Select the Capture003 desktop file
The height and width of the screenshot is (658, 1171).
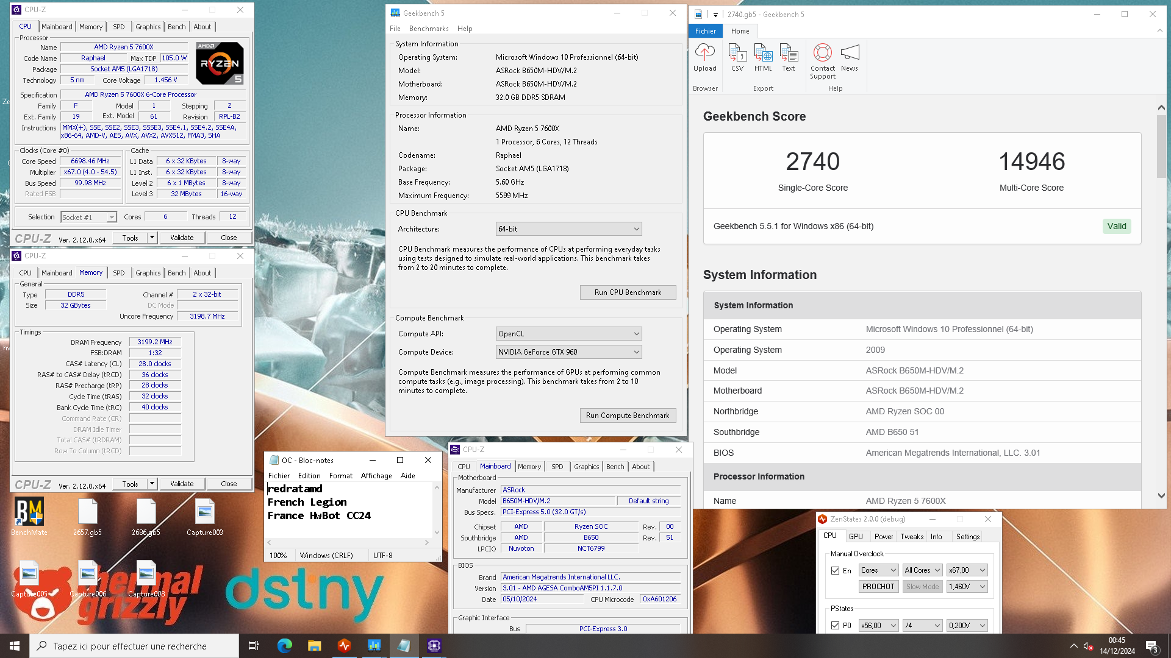(205, 517)
